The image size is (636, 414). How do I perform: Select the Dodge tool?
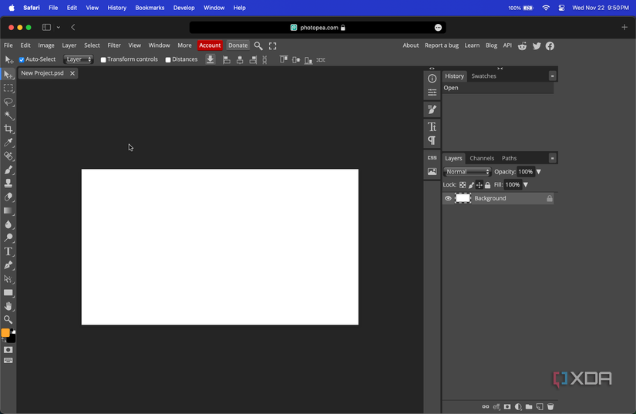click(x=8, y=237)
